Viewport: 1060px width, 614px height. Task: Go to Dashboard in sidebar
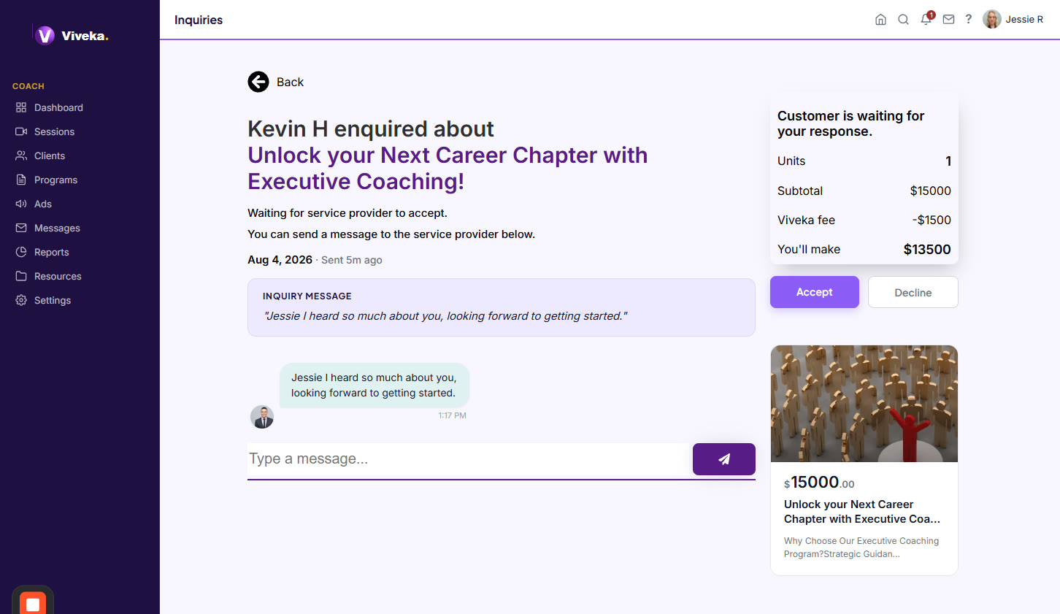click(x=58, y=107)
